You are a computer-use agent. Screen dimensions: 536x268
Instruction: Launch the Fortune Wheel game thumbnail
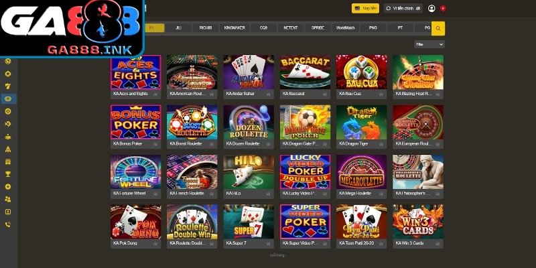(x=136, y=172)
